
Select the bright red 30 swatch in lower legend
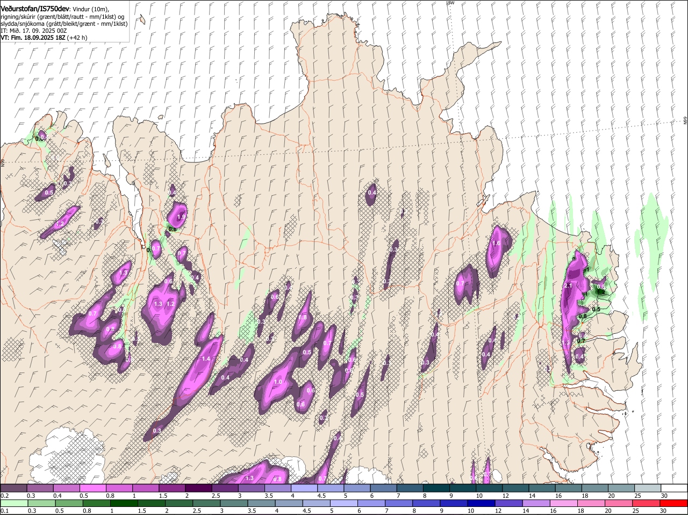click(674, 504)
